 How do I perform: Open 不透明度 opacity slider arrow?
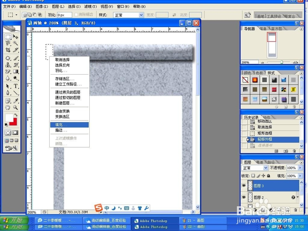300,168
